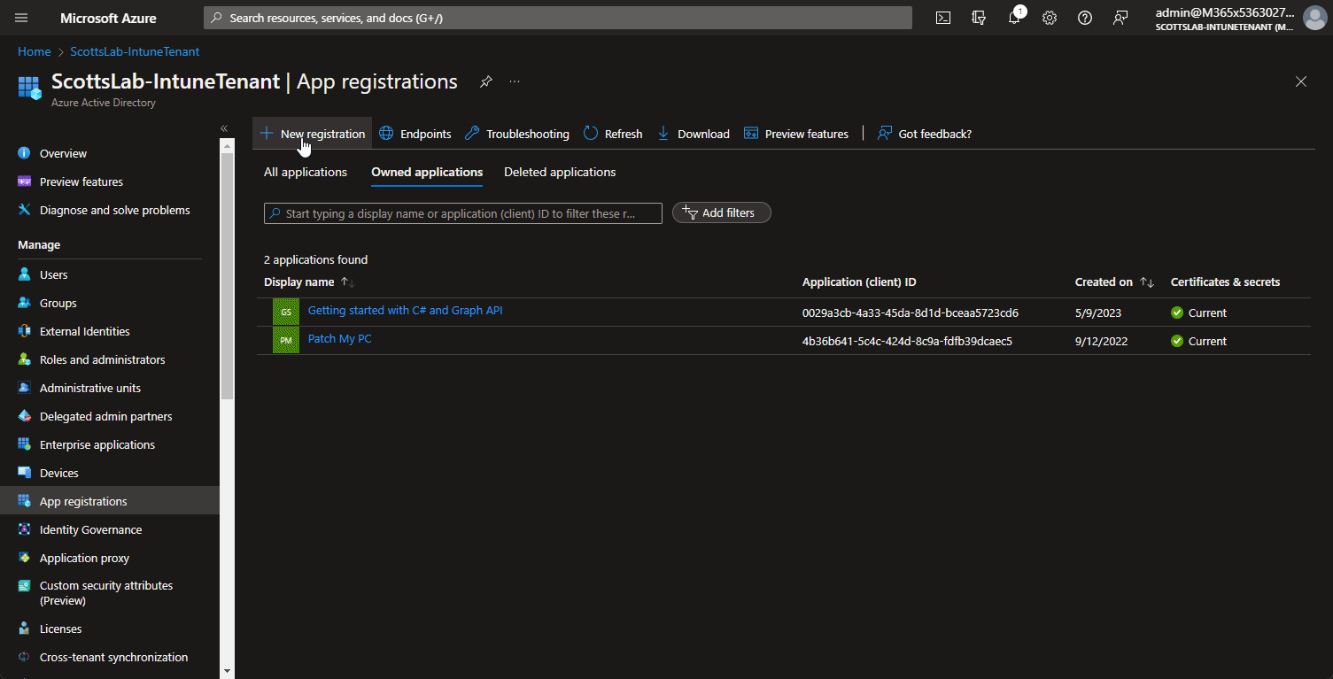Click the user account avatar

point(1314,18)
